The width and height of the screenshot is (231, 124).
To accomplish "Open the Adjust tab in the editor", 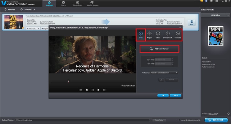I will point(149,35).
